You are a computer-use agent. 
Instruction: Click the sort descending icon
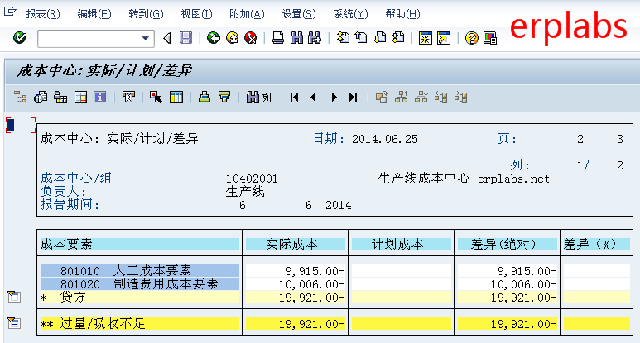[224, 98]
